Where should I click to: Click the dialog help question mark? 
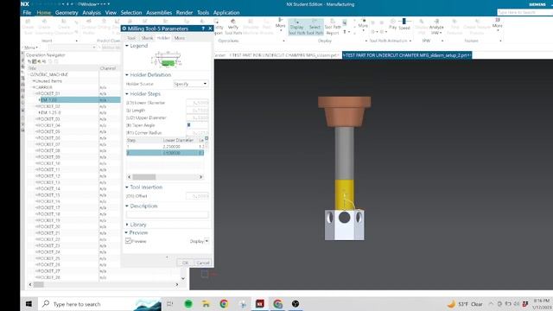pyautogui.click(x=203, y=29)
